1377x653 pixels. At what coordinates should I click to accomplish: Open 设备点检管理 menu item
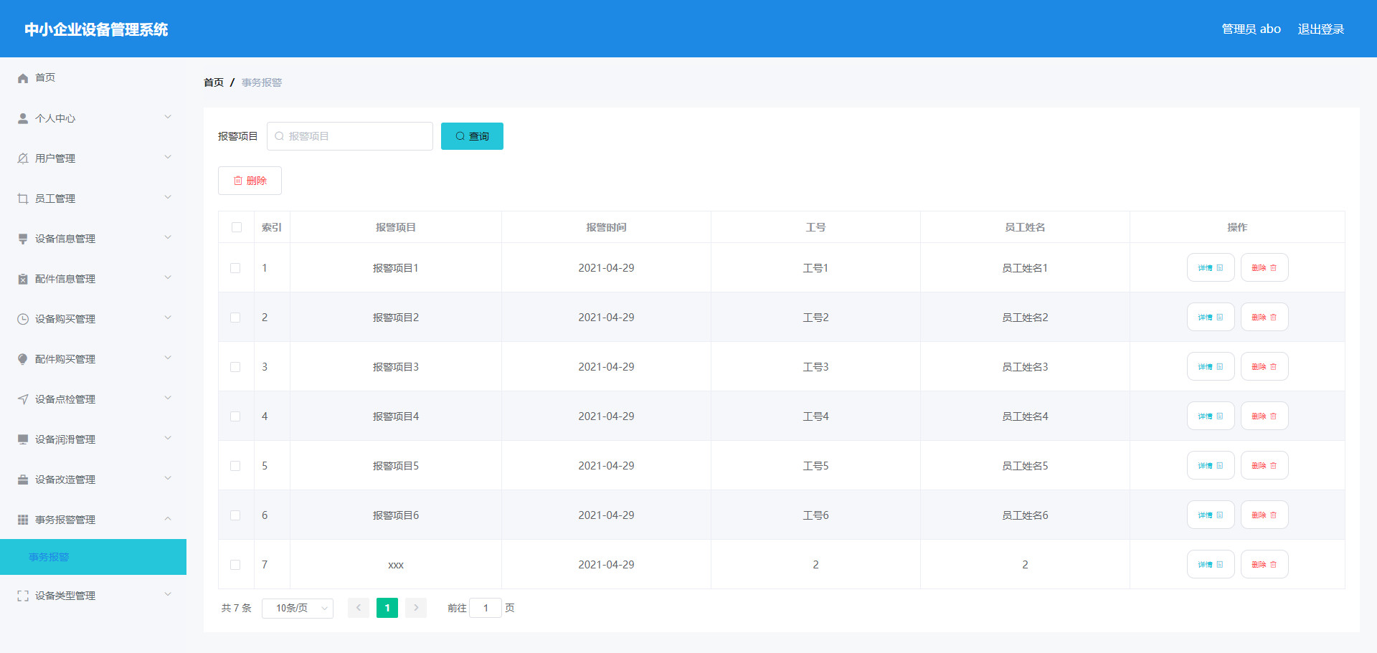[93, 399]
